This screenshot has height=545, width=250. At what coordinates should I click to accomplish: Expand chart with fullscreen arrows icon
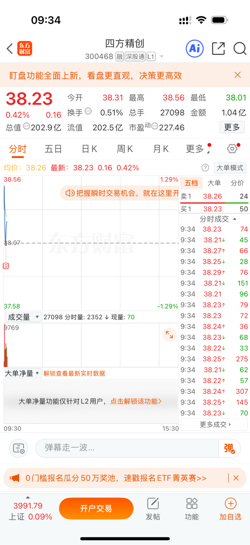169,335
